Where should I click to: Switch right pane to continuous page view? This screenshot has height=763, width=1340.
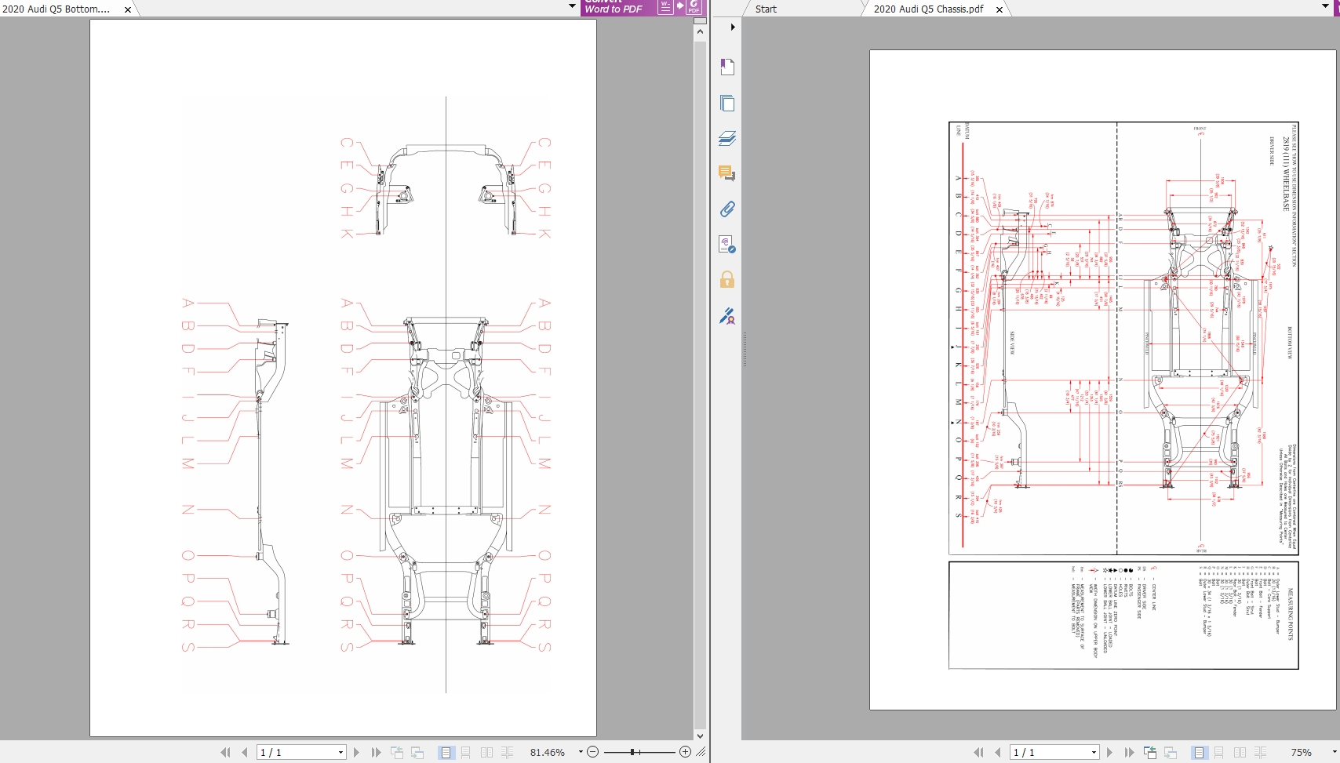coord(1219,752)
